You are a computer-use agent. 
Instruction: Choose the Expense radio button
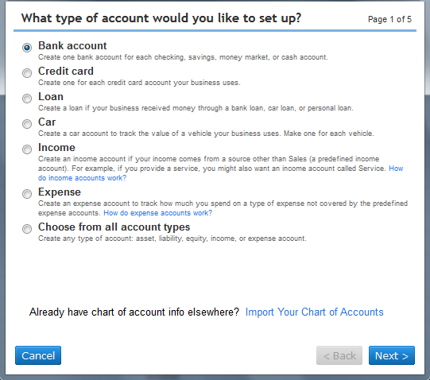tap(27, 194)
